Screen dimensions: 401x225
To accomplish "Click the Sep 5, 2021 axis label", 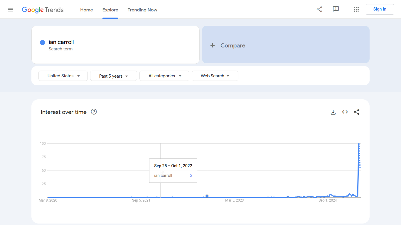I will click(x=141, y=200).
